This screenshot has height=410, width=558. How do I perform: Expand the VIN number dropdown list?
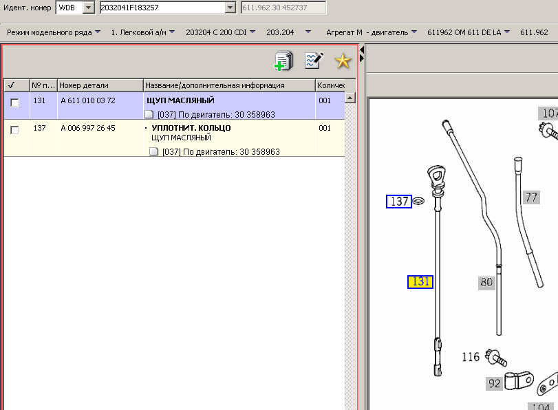(x=230, y=8)
